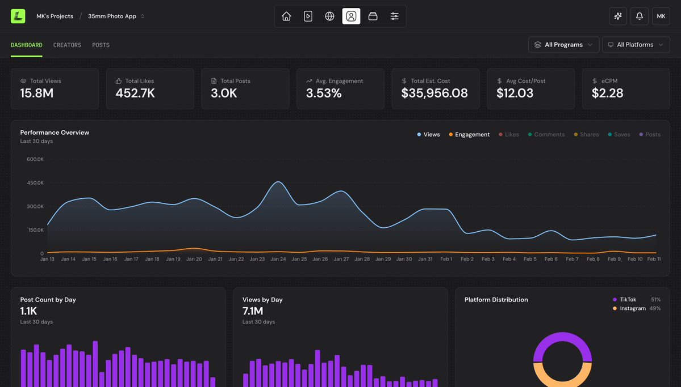The image size is (681, 387).
Task: Open the globe (web) section icon
Action: (329, 16)
